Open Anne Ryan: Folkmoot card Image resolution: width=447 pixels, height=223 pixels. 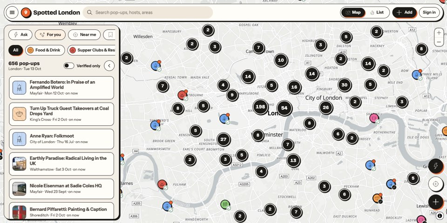click(x=61, y=139)
